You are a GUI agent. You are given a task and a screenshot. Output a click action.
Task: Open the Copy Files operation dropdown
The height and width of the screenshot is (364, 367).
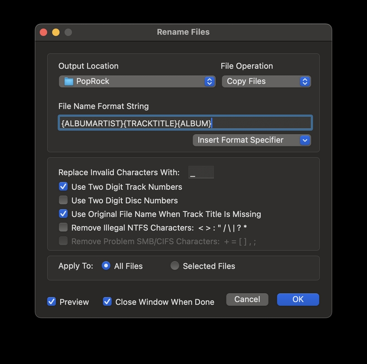(267, 81)
